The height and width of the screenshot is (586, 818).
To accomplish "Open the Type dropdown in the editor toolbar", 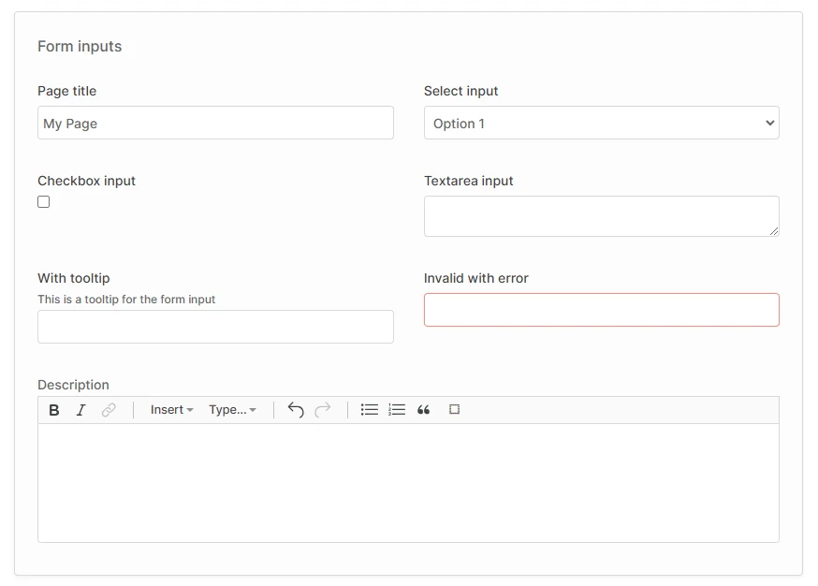I will pos(232,409).
